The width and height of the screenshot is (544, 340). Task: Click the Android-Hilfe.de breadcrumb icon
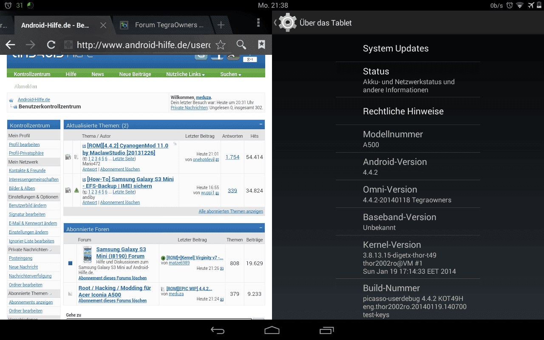coord(11,100)
